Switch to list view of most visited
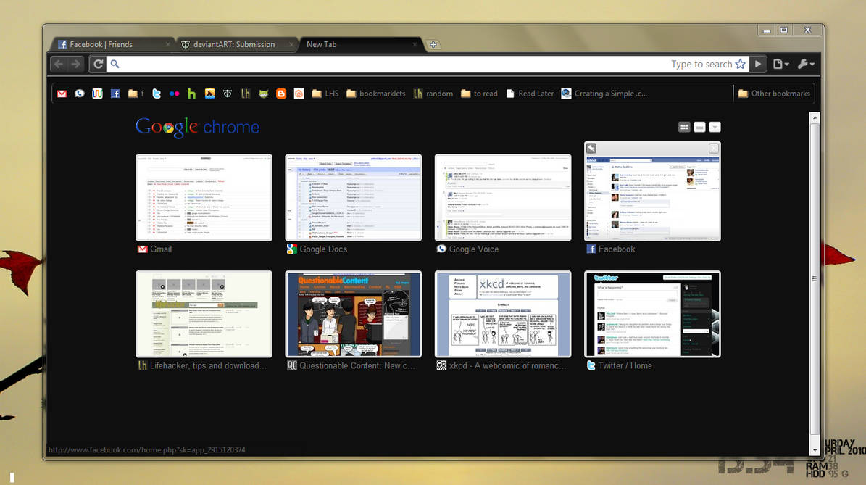Image resolution: width=866 pixels, height=485 pixels. [699, 127]
